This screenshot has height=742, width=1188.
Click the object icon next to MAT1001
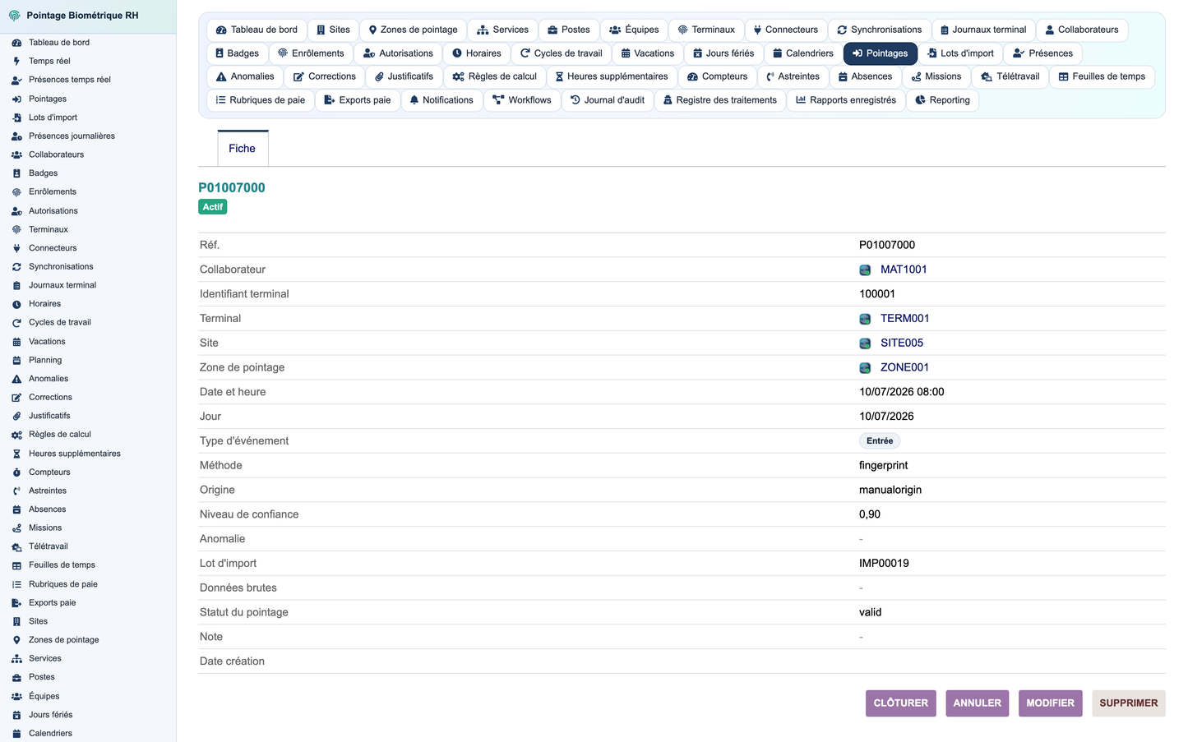coord(865,270)
